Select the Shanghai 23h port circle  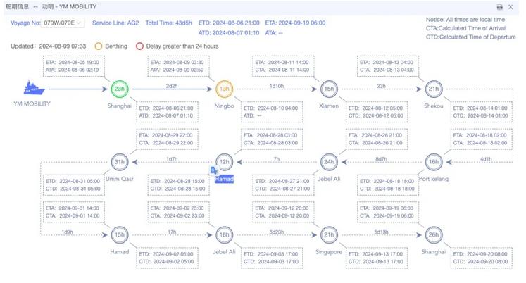click(x=120, y=89)
